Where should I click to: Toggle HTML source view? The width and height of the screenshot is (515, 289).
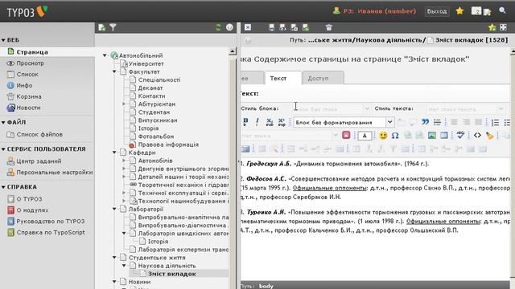(x=477, y=136)
